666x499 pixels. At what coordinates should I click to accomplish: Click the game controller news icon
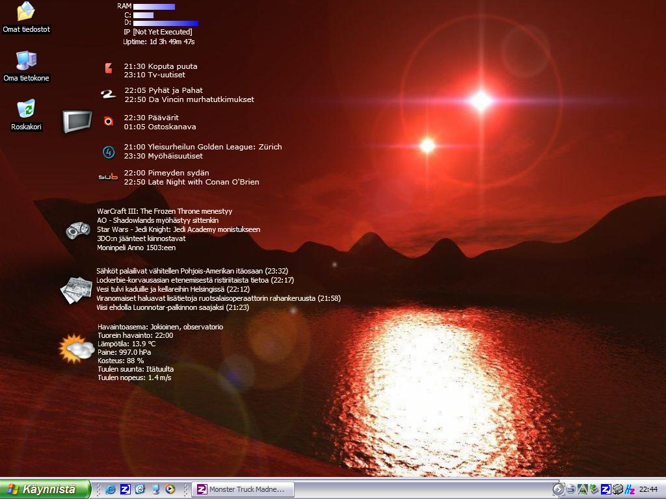click(78, 229)
